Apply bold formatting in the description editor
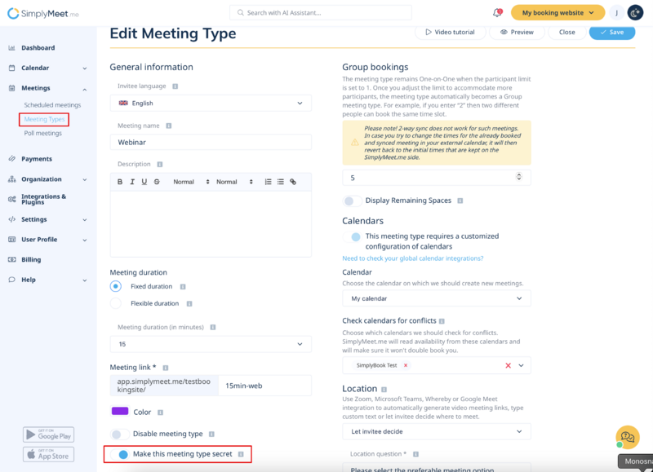 (x=119, y=180)
